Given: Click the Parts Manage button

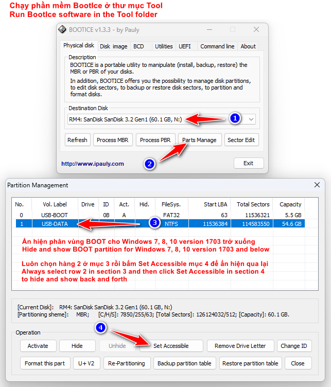Looking at the screenshot, I should pos(200,140).
